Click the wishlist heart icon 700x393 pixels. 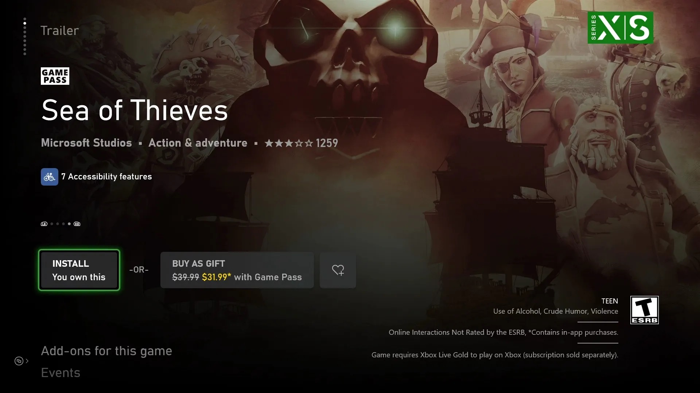pos(338,270)
